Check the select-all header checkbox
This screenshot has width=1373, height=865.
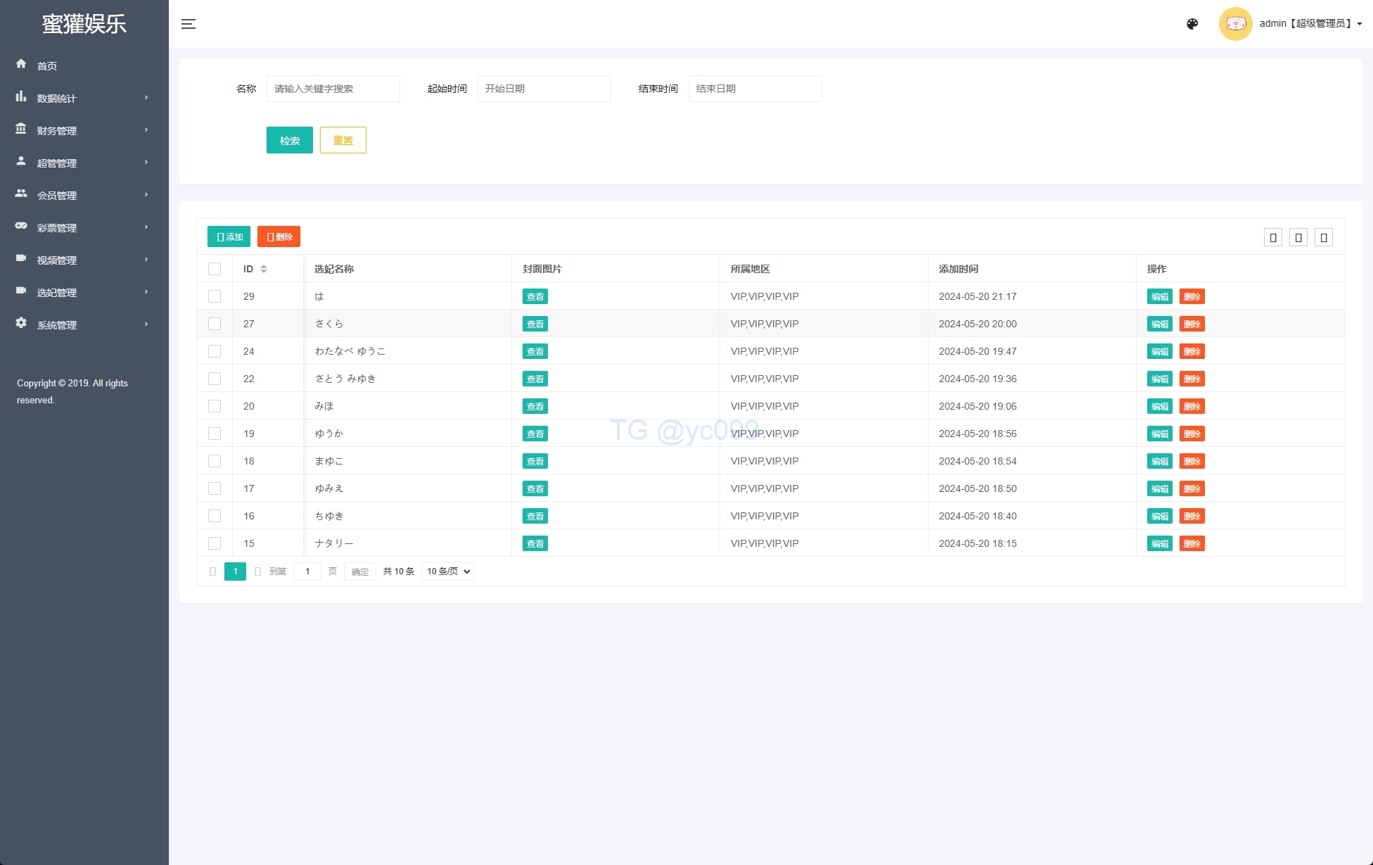[x=215, y=269]
